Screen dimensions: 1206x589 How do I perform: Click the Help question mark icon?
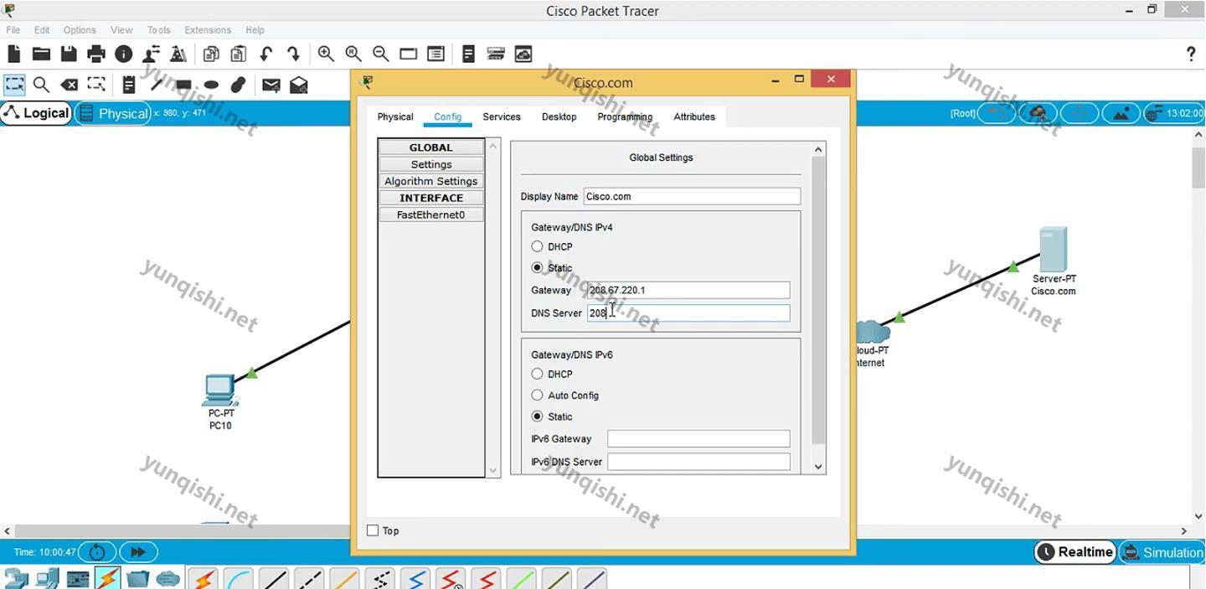pyautogui.click(x=1191, y=54)
